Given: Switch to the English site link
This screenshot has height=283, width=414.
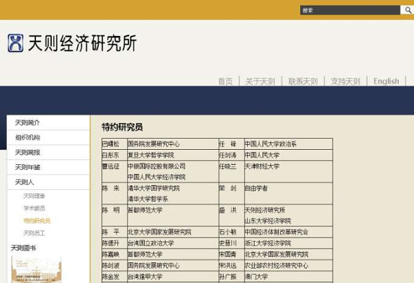Looking at the screenshot, I should [x=386, y=81].
